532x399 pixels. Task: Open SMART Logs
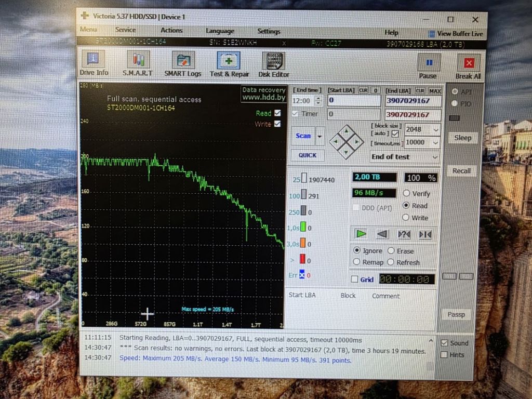[182, 64]
